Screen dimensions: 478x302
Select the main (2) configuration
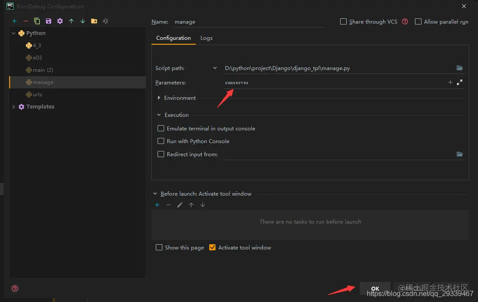coord(78,70)
